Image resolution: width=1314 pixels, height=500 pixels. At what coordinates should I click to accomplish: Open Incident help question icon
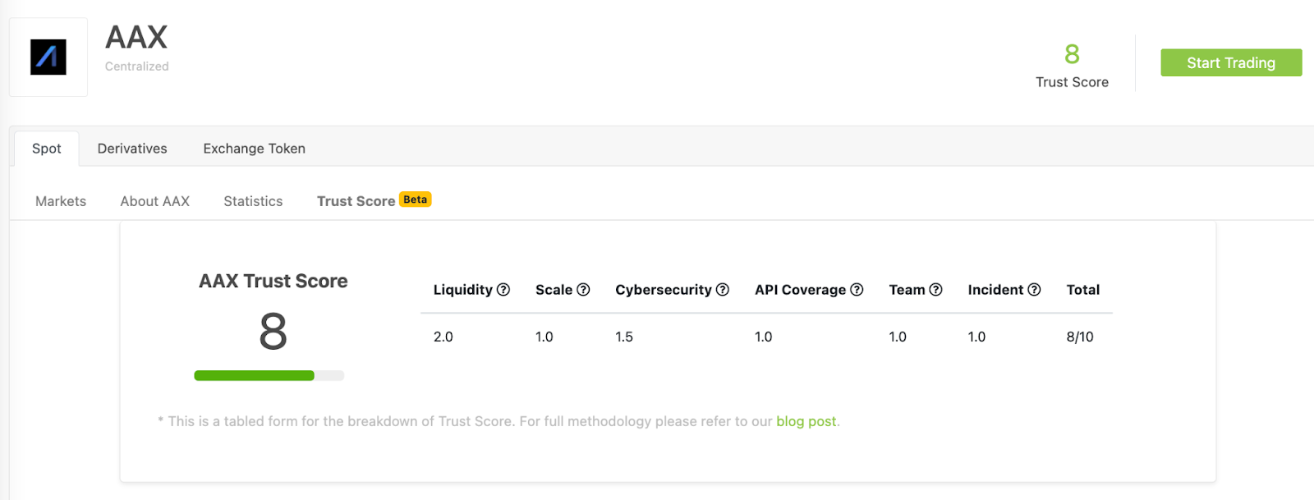click(1034, 290)
